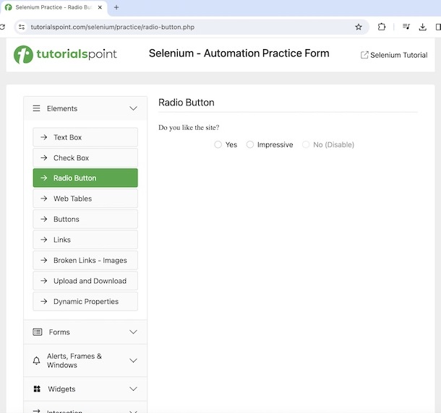Open the Web Tables menu item

[x=85, y=199]
